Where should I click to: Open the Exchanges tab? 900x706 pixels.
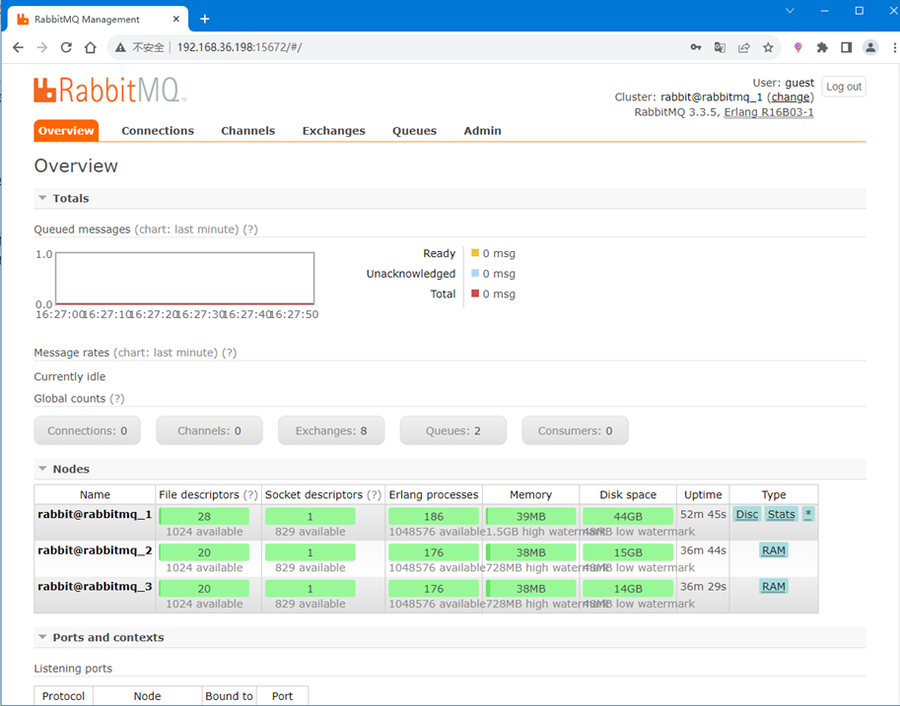(333, 131)
